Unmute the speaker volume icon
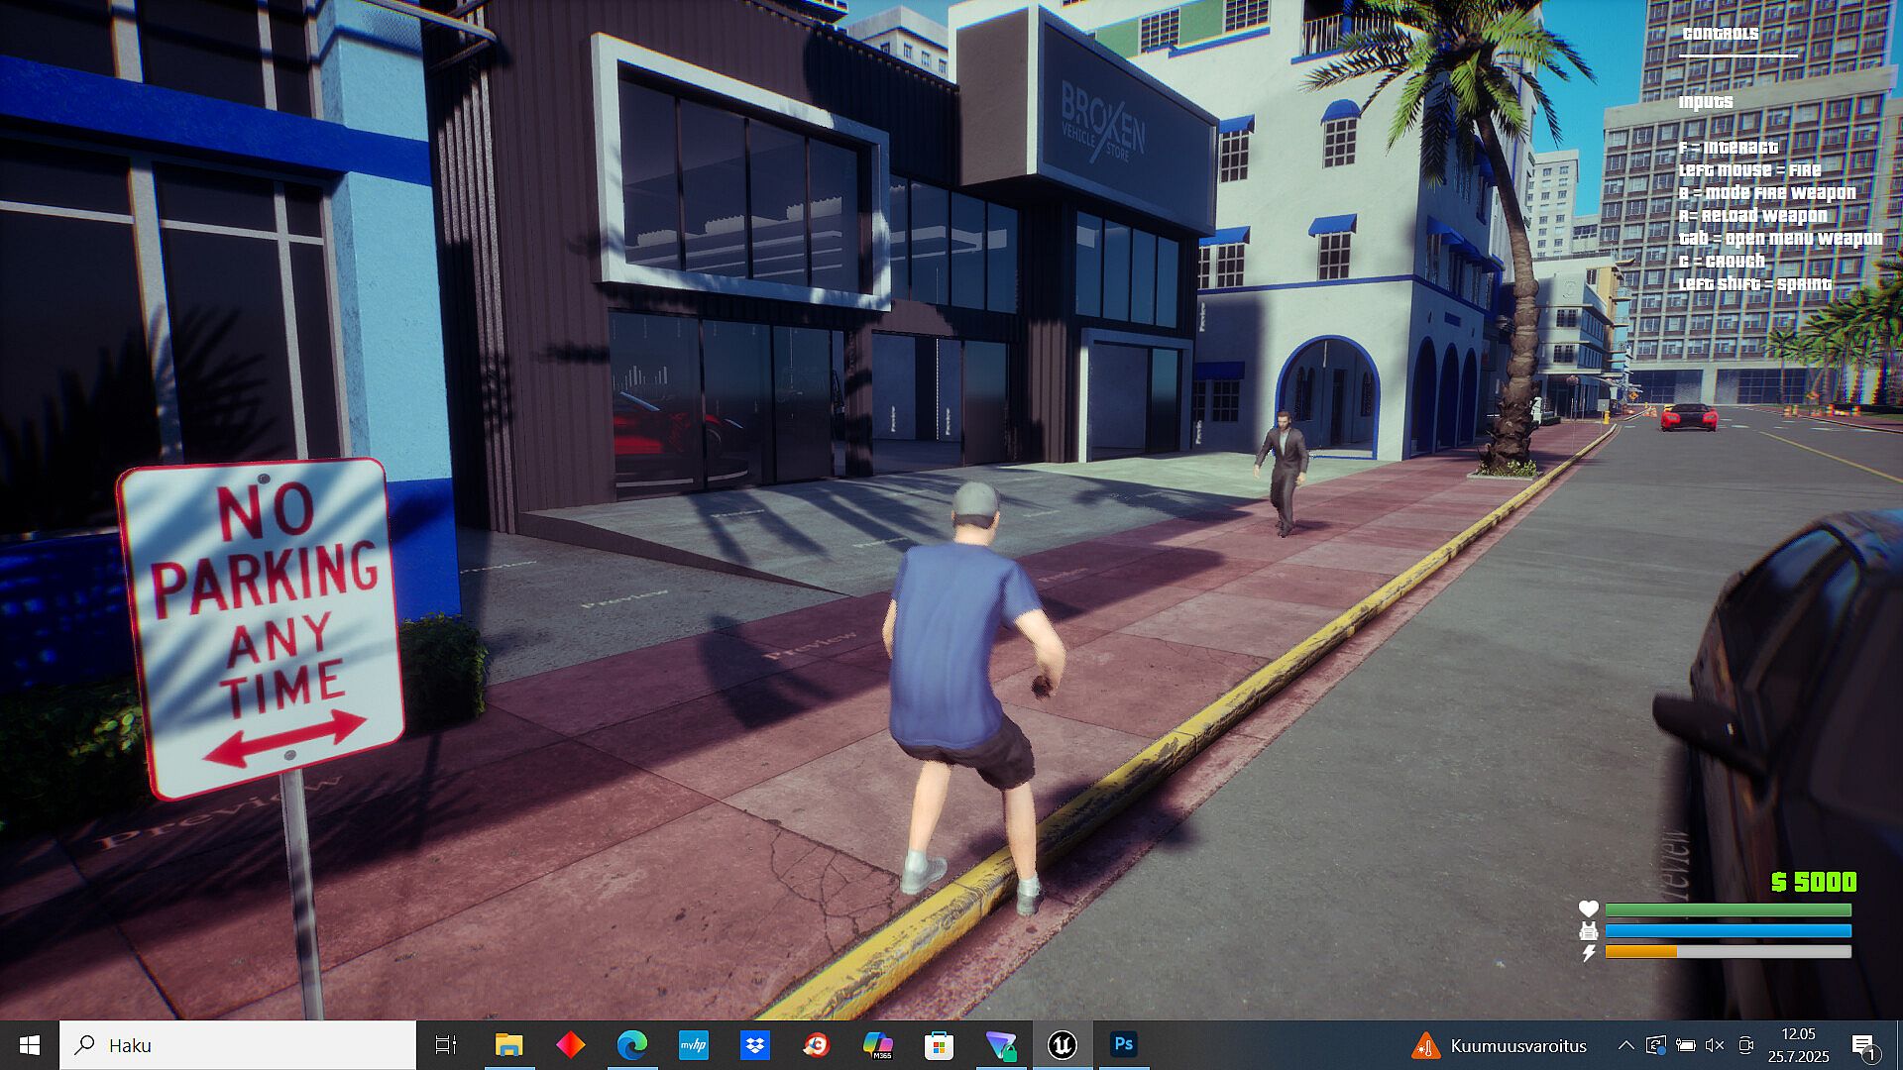This screenshot has height=1070, width=1903. [x=1715, y=1045]
